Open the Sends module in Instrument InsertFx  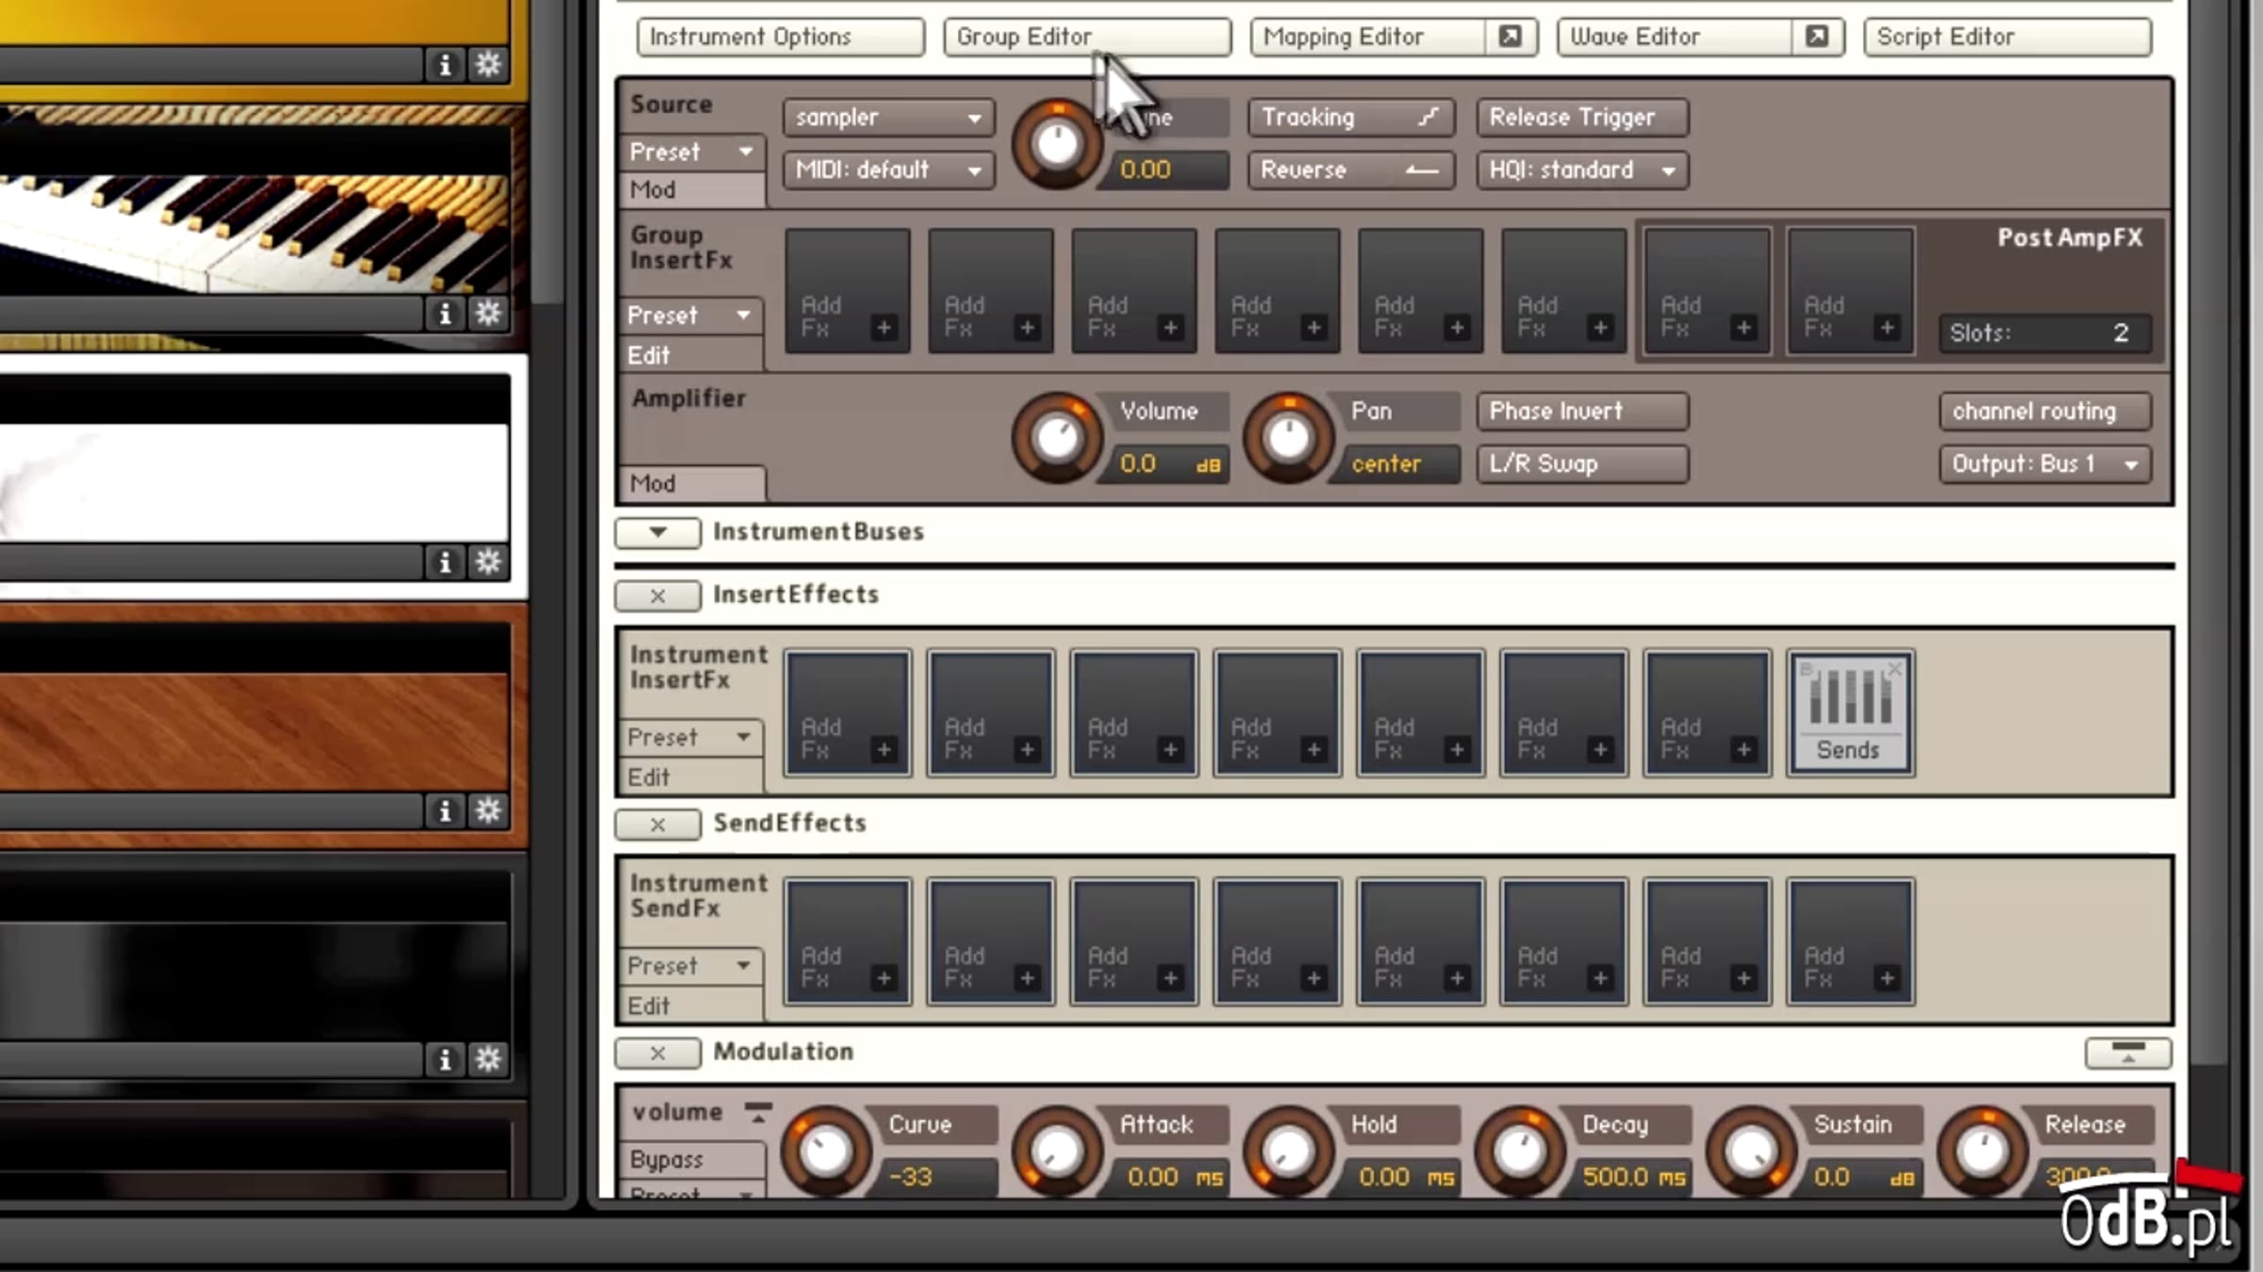pyautogui.click(x=1849, y=713)
